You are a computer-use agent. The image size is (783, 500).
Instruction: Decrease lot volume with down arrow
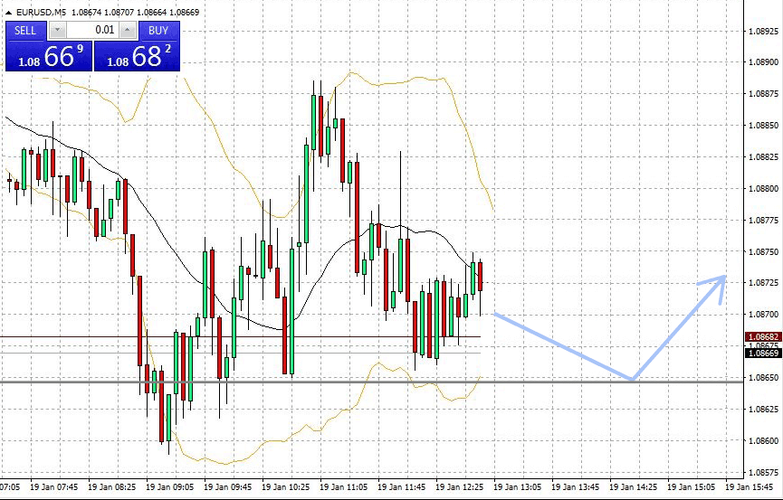[56, 30]
